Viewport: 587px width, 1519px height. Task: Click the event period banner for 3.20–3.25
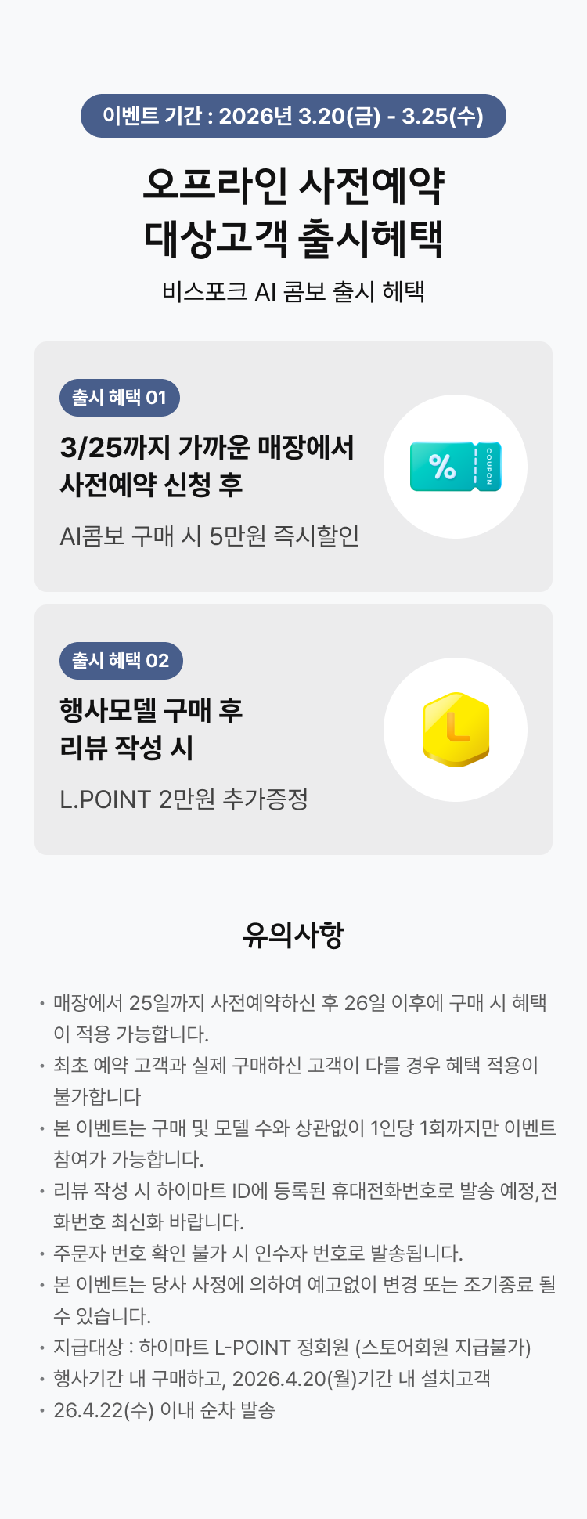click(293, 116)
